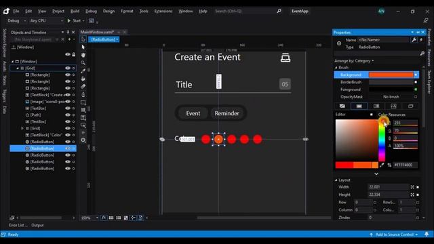
Task: Open the Arrange by: Category dropdown
Action: pyautogui.click(x=354, y=61)
